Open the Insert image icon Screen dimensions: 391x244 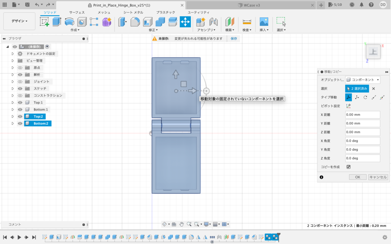(264, 22)
